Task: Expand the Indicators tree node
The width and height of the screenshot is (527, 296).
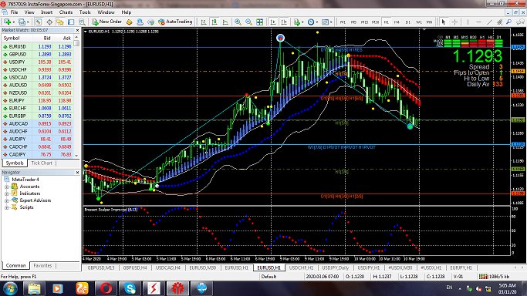Action: point(7,193)
